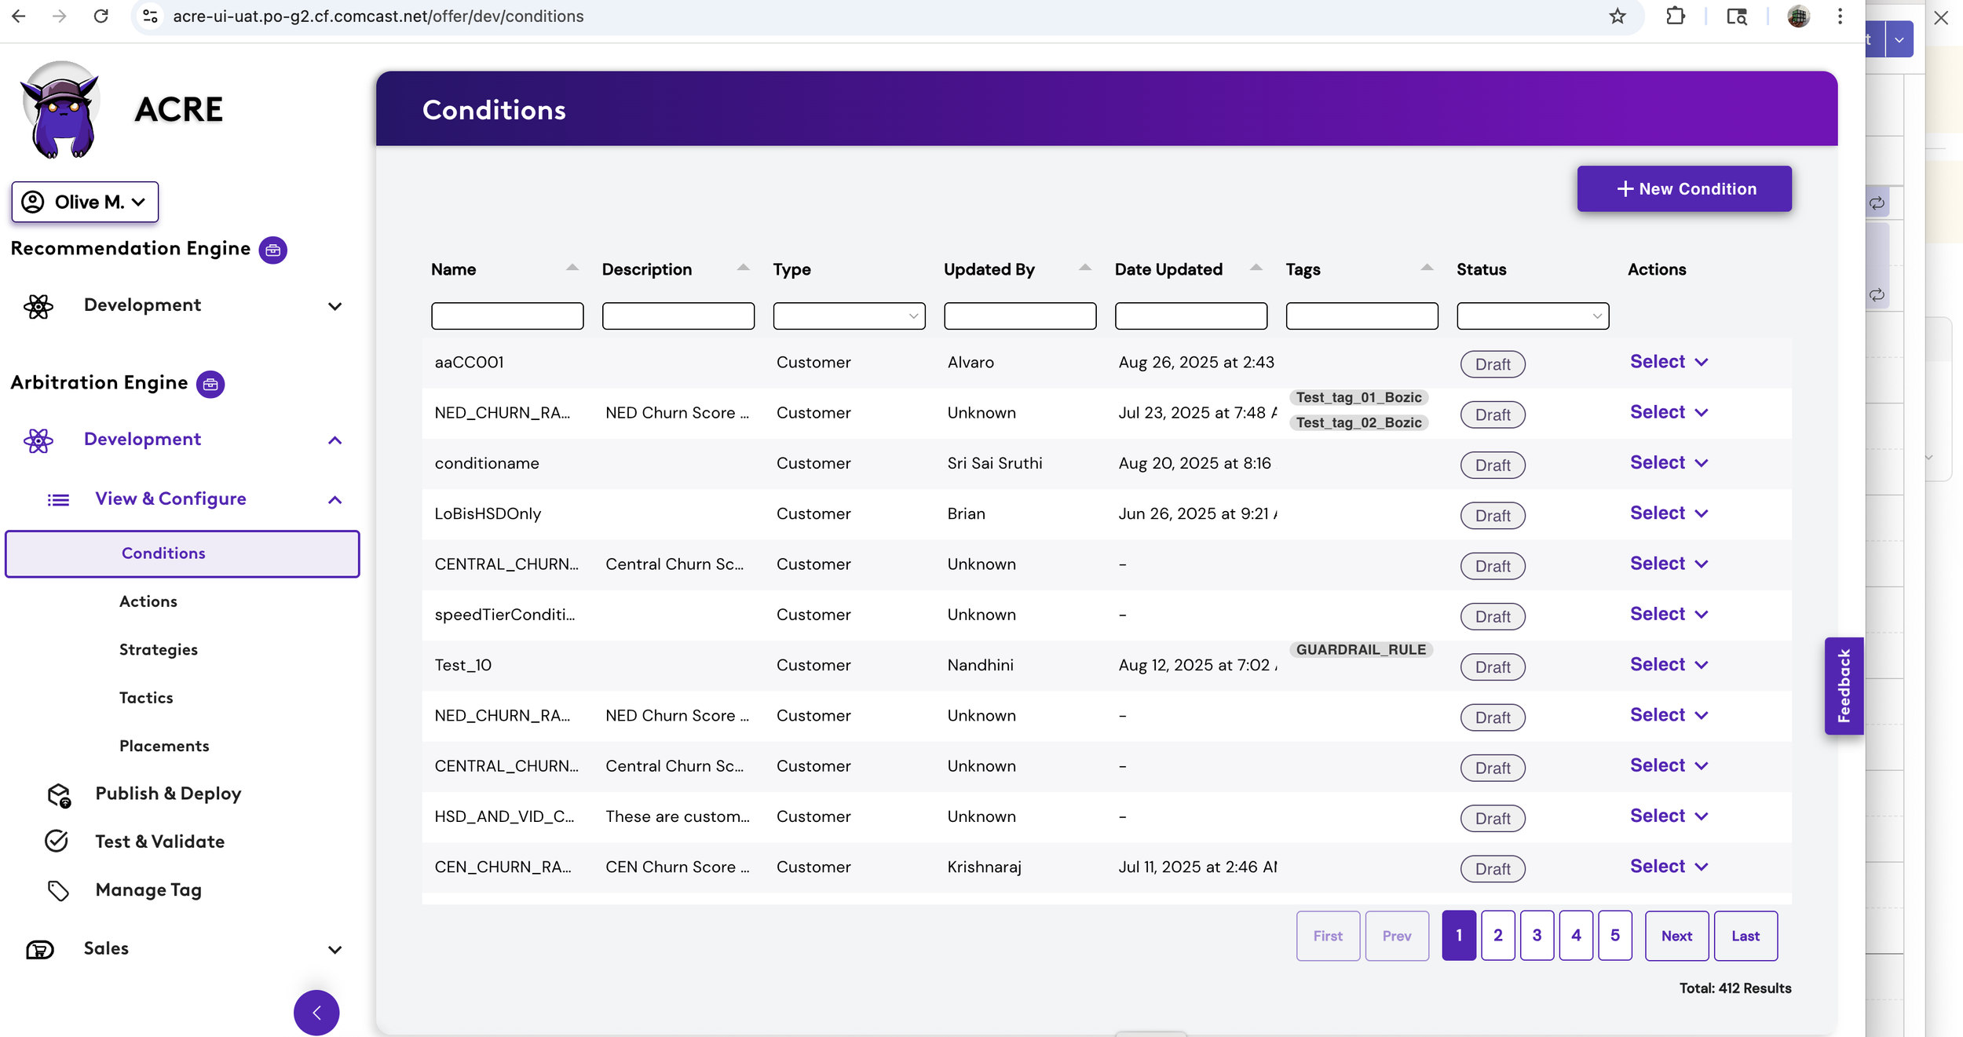Open Strategies in the sidebar
1963x1037 pixels.
[x=158, y=649]
